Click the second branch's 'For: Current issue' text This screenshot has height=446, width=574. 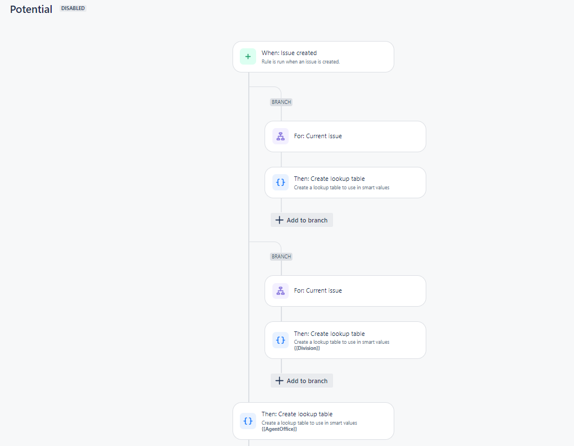(x=318, y=291)
